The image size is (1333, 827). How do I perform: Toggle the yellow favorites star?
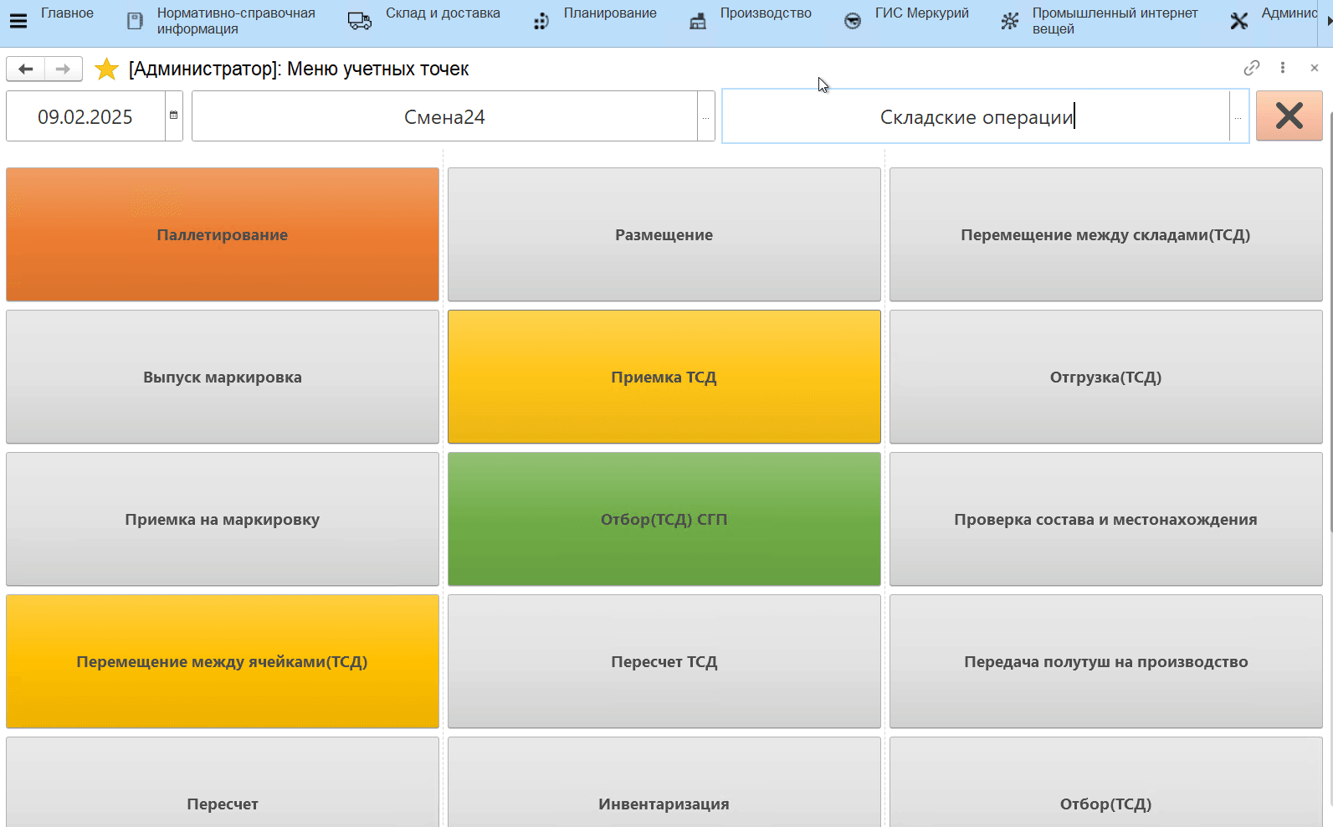106,69
